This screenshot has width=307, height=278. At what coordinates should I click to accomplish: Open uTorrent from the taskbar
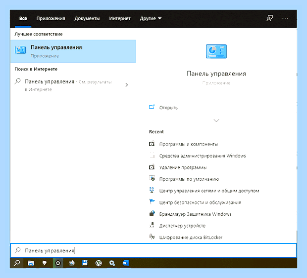point(99,263)
